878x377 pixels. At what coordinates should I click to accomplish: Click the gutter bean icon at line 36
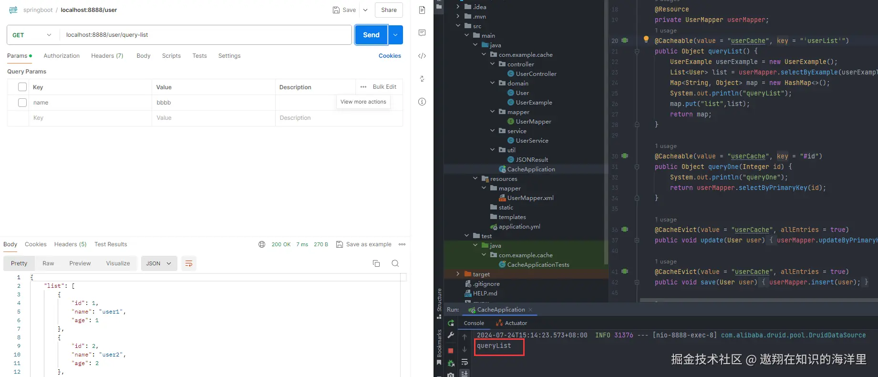click(625, 230)
